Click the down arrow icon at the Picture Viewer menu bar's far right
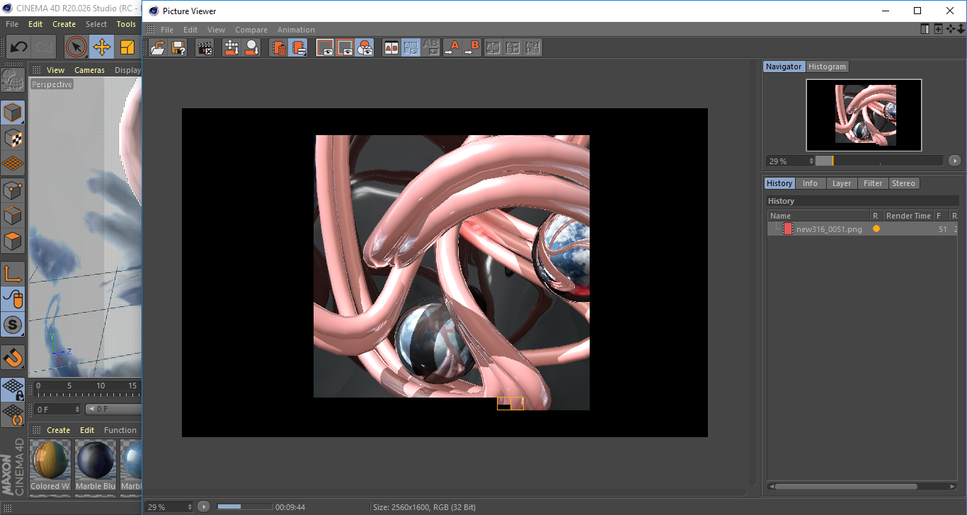This screenshot has width=967, height=515. [960, 29]
